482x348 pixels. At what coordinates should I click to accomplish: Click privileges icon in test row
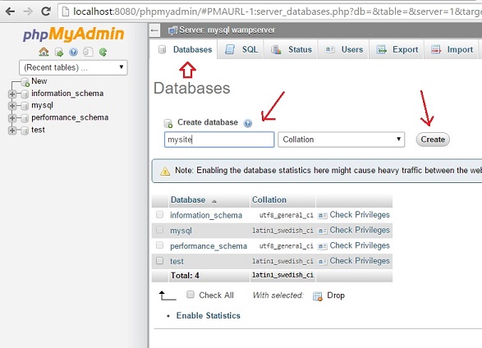(x=322, y=261)
